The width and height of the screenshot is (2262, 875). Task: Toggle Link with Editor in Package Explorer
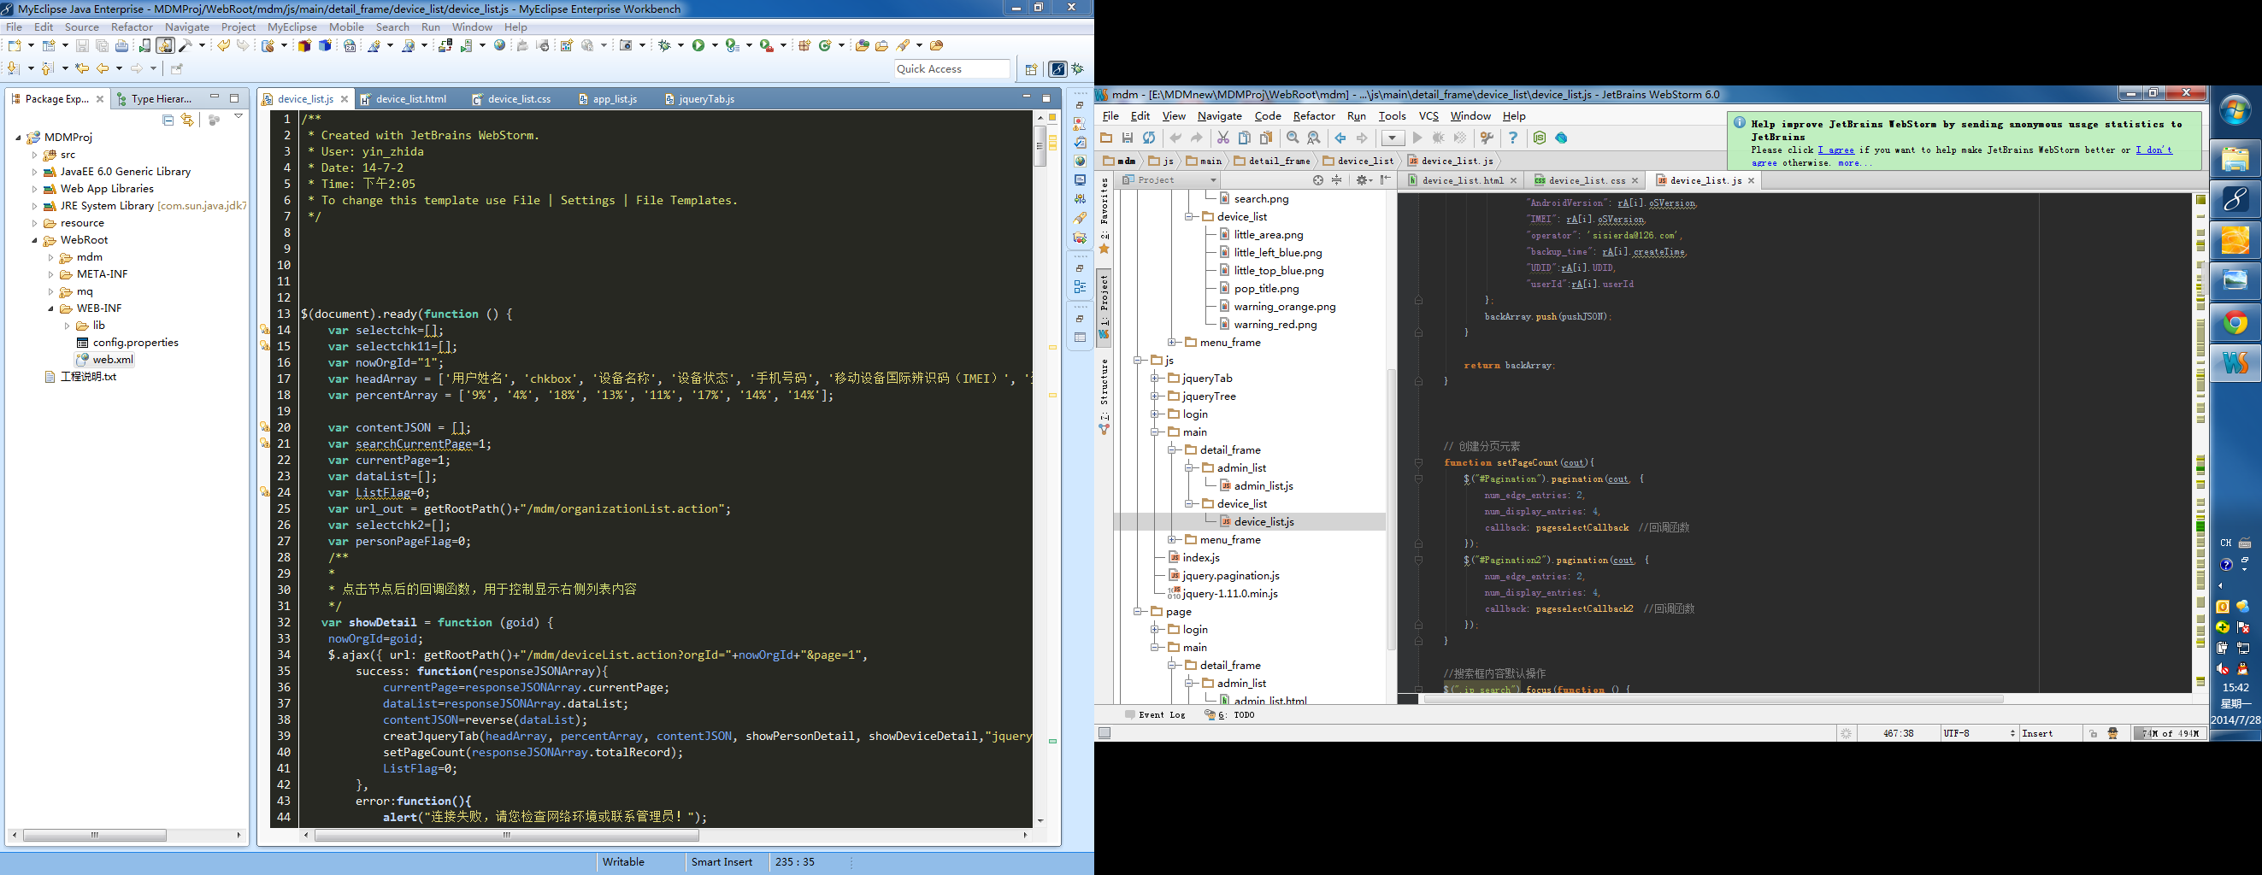(187, 120)
